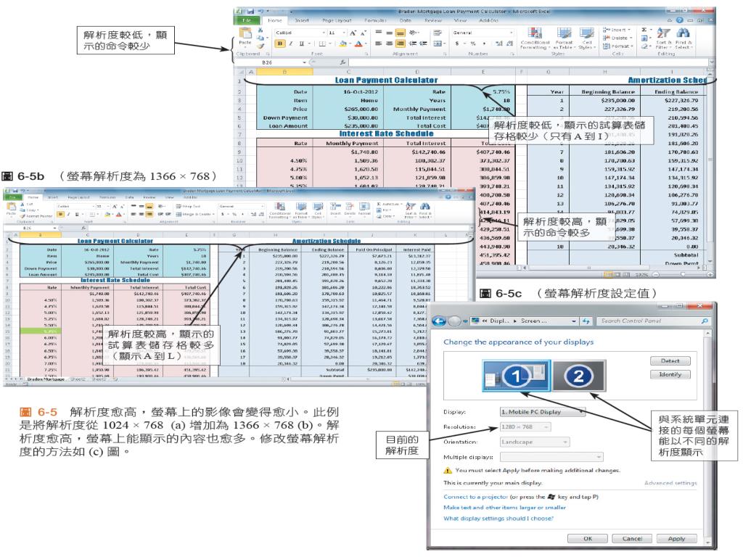
Task: Select monitor 2 thumbnail in the dialog
Action: (578, 376)
